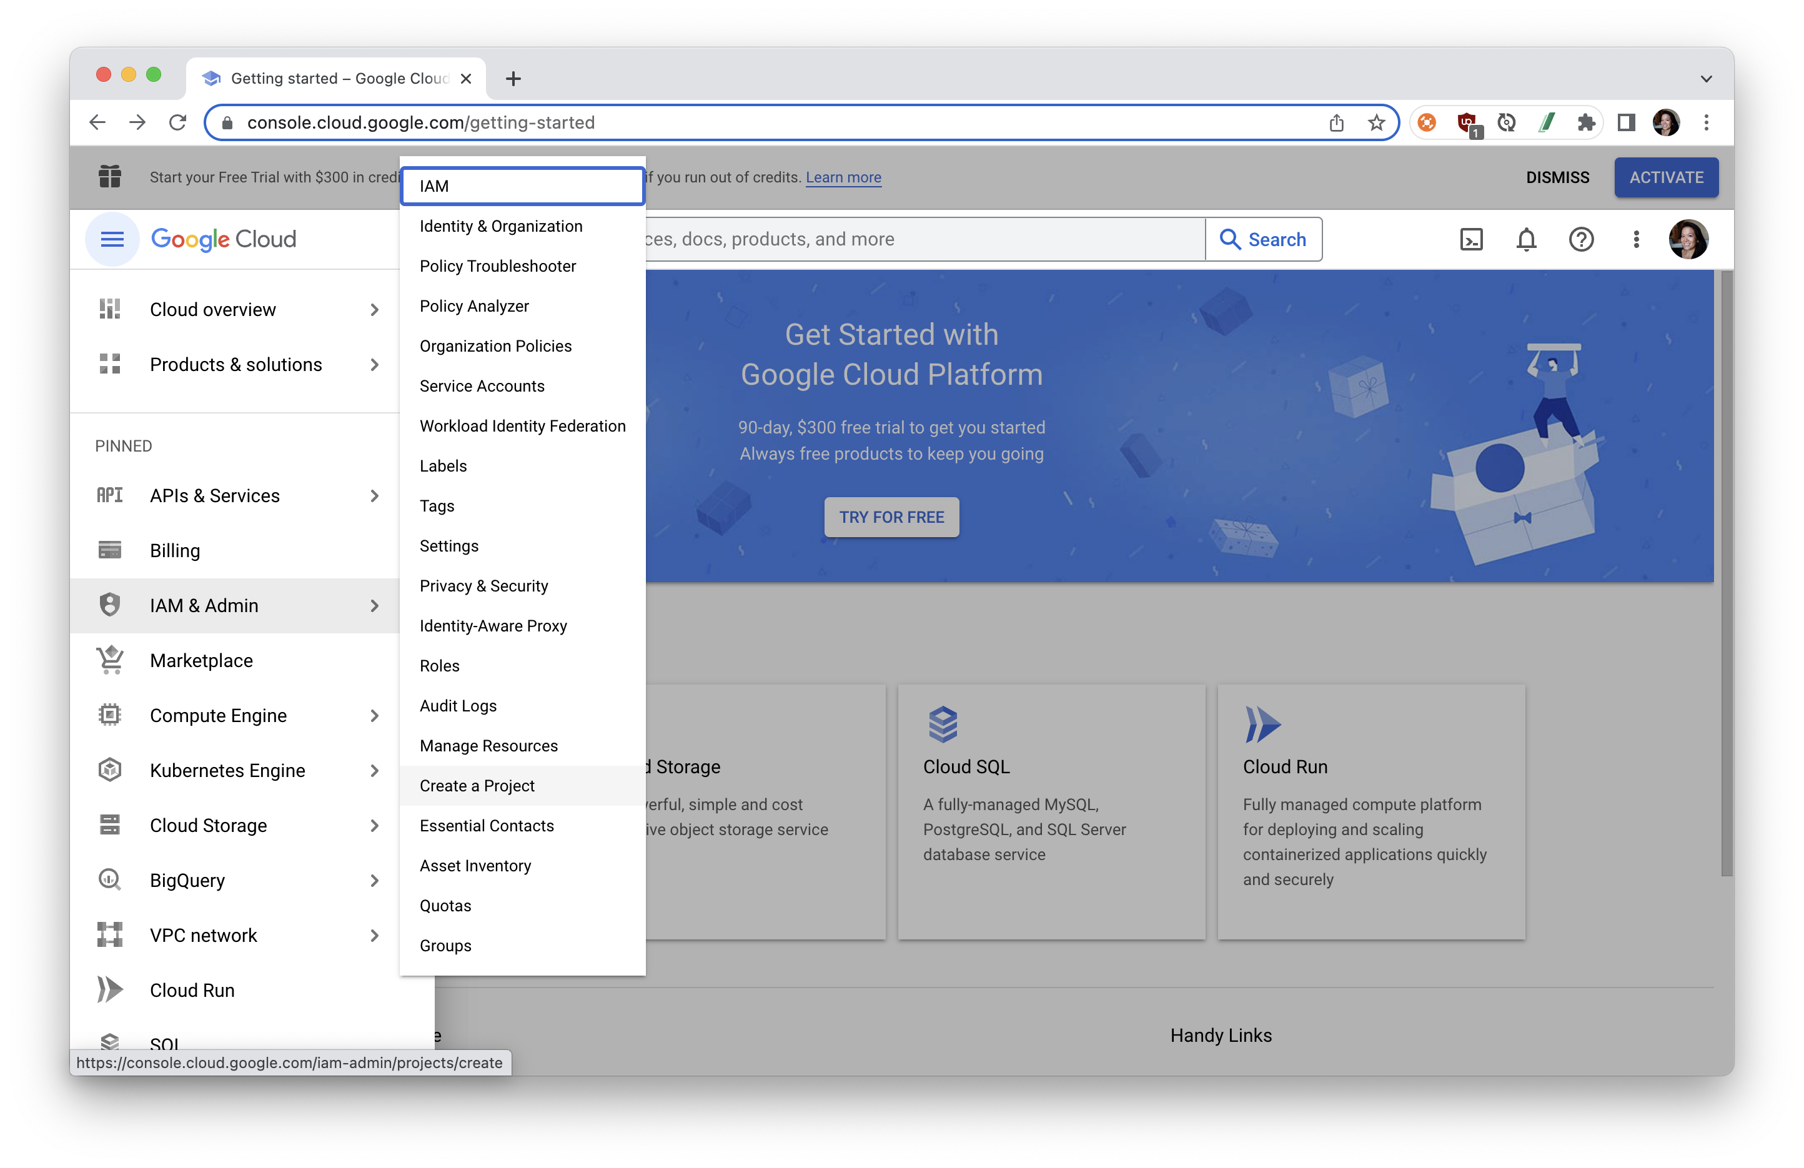This screenshot has height=1168, width=1804.
Task: Click the gift icon in free trial banner
Action: click(x=110, y=177)
